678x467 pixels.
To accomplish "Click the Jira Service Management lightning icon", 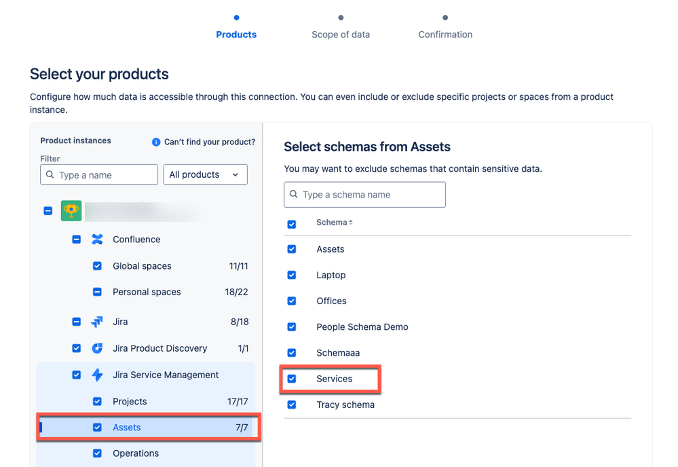I will 97,375.
